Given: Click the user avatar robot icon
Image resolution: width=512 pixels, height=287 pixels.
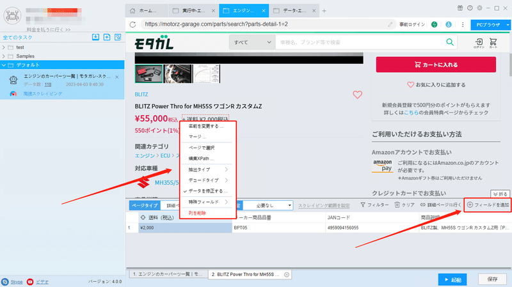Looking at the screenshot, I should tap(12, 15).
